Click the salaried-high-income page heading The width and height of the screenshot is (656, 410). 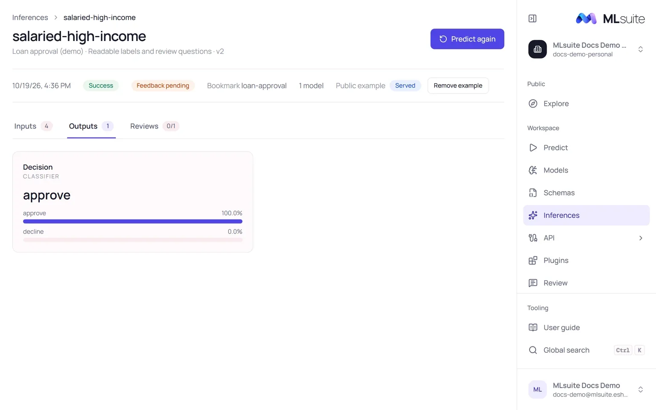pyautogui.click(x=79, y=36)
